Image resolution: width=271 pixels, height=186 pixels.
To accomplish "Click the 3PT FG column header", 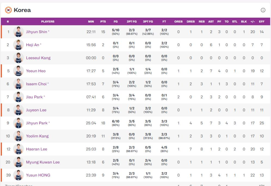I will 148,21.
